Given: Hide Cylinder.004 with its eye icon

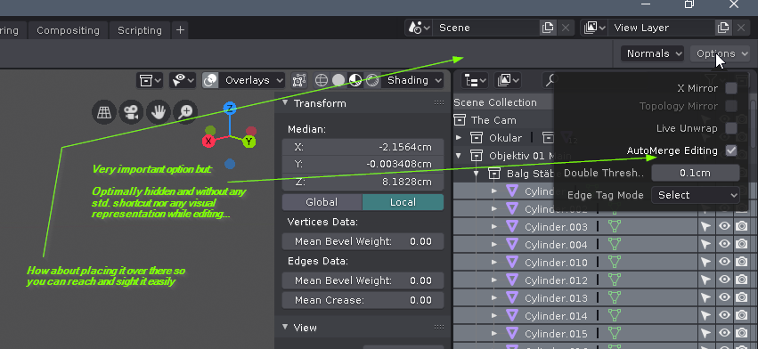Looking at the screenshot, I should click(723, 245).
